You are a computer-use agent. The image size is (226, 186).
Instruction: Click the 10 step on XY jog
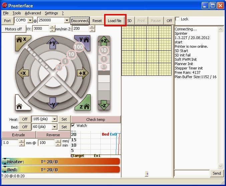(x=71, y=54)
